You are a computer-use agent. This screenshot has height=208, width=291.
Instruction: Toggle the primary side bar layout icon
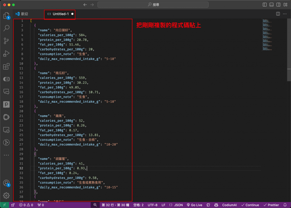(x=265, y=5)
